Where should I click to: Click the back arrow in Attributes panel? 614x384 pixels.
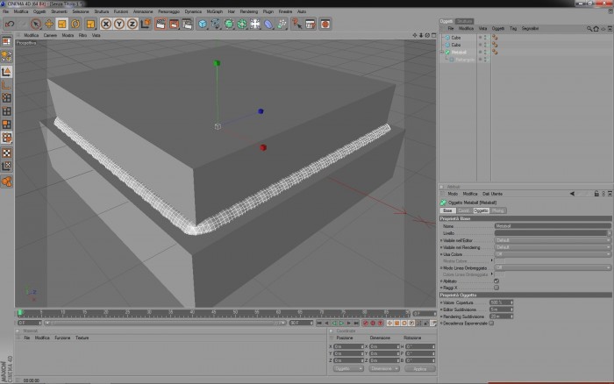[572, 194]
